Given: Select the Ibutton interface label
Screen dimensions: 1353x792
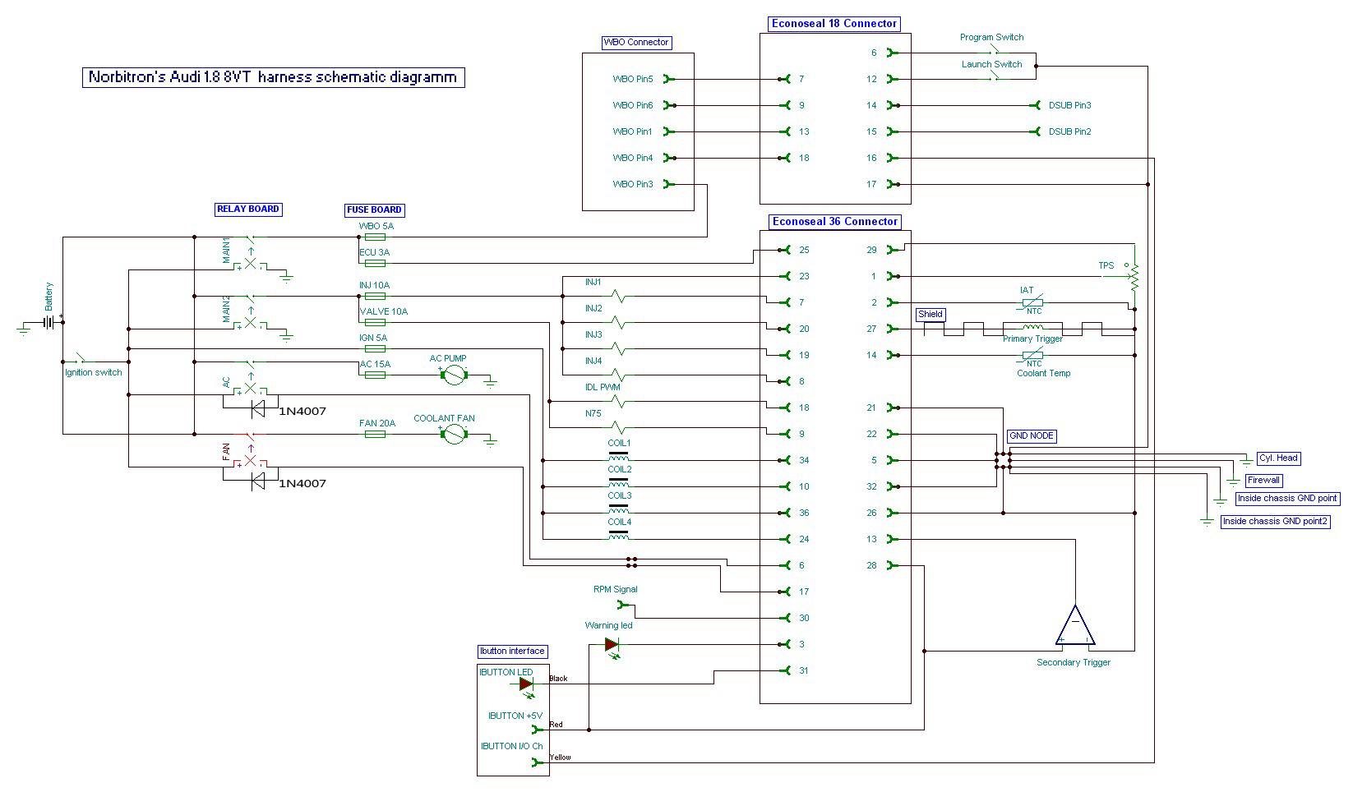Looking at the screenshot, I should (x=512, y=652).
